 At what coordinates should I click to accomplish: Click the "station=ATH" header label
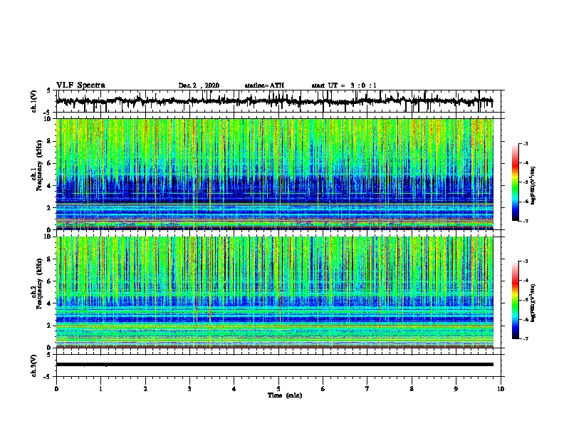(x=264, y=85)
